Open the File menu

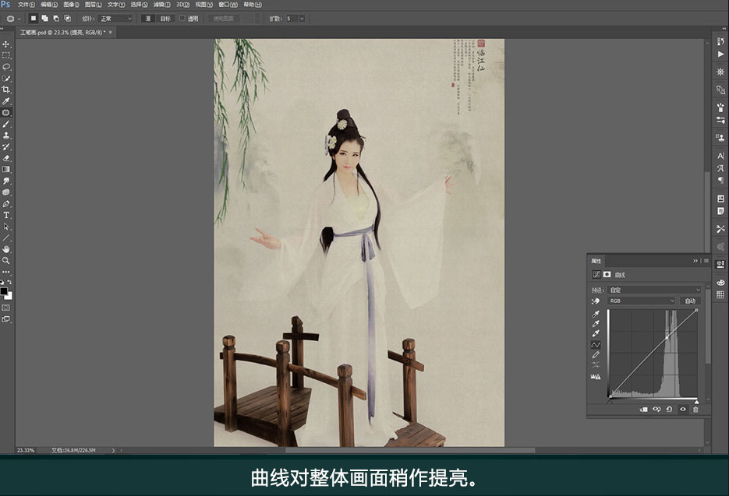(x=26, y=5)
